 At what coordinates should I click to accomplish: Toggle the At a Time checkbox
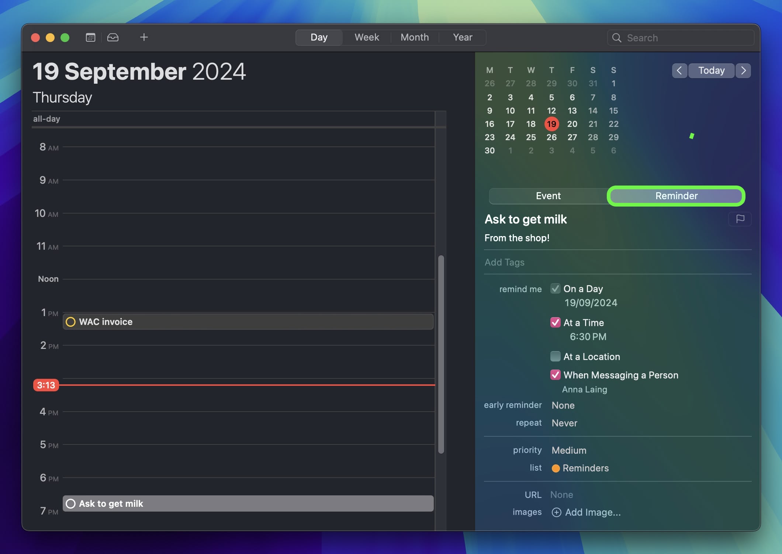pos(555,323)
